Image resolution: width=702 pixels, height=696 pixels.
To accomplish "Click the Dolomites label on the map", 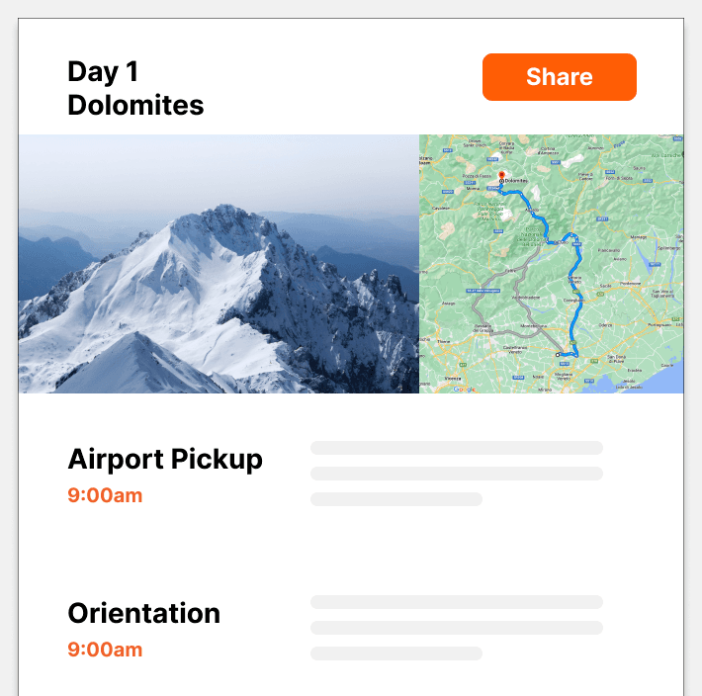I will (516, 182).
